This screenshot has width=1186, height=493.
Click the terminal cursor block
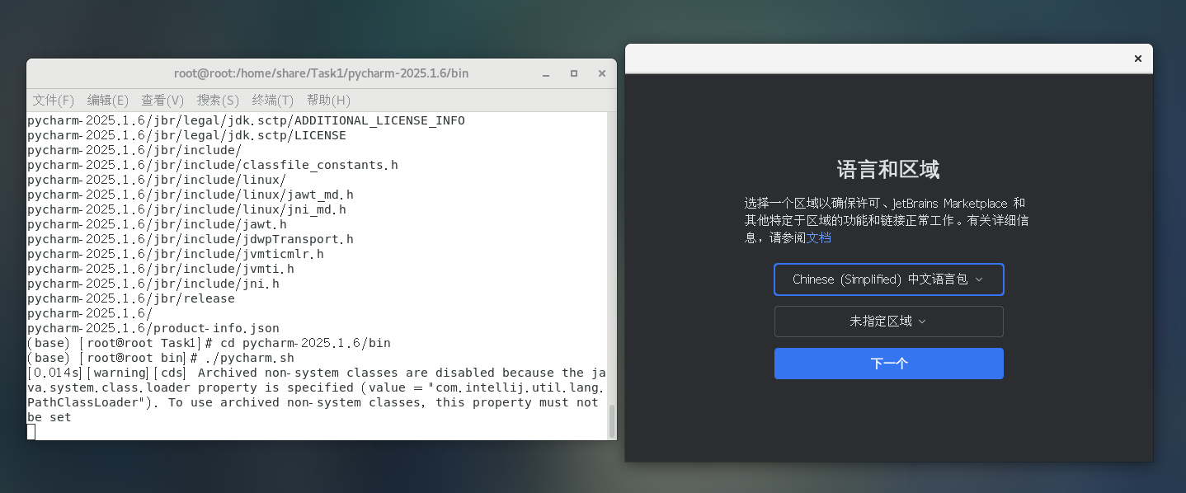[31, 432]
